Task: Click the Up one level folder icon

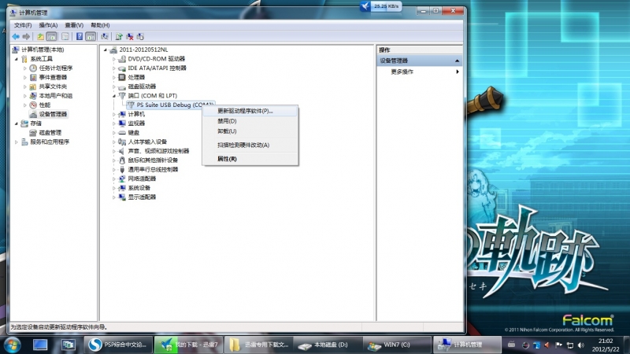Action: click(x=40, y=36)
